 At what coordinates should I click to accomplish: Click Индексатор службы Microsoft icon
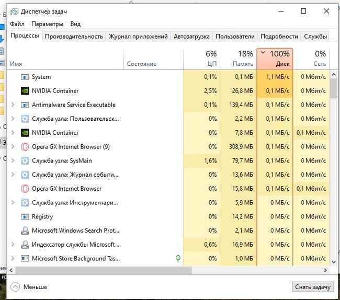pyautogui.click(x=25, y=245)
